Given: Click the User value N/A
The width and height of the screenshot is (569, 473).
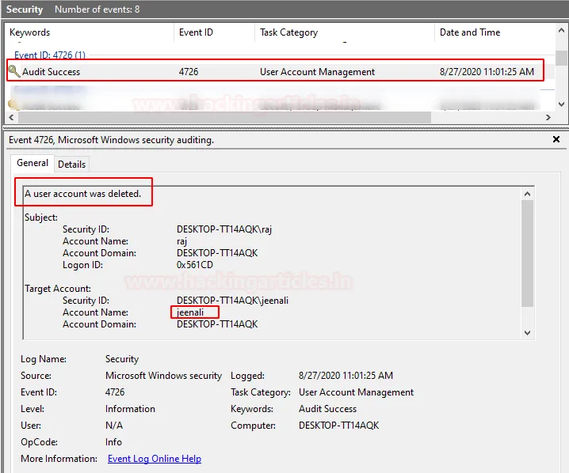Looking at the screenshot, I should pos(114,426).
